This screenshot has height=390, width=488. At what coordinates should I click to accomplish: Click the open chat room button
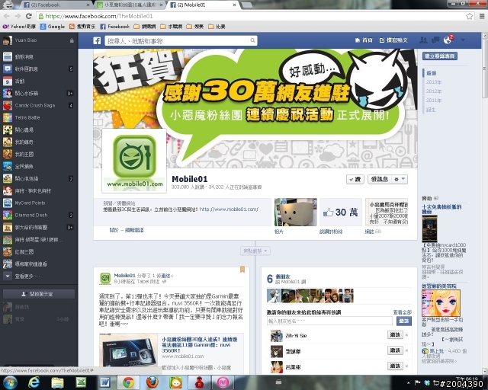[x=39, y=294]
